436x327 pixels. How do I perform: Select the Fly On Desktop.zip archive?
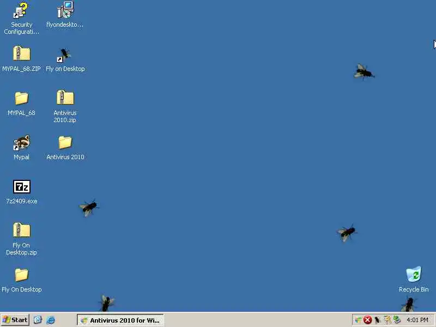(21, 239)
